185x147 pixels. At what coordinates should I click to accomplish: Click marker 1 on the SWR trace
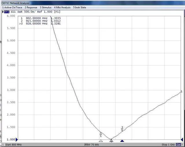point(101,133)
